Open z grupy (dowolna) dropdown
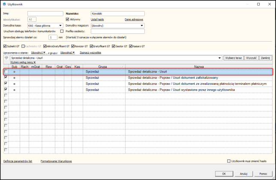This screenshot has width=276, height=180. (x=67, y=53)
